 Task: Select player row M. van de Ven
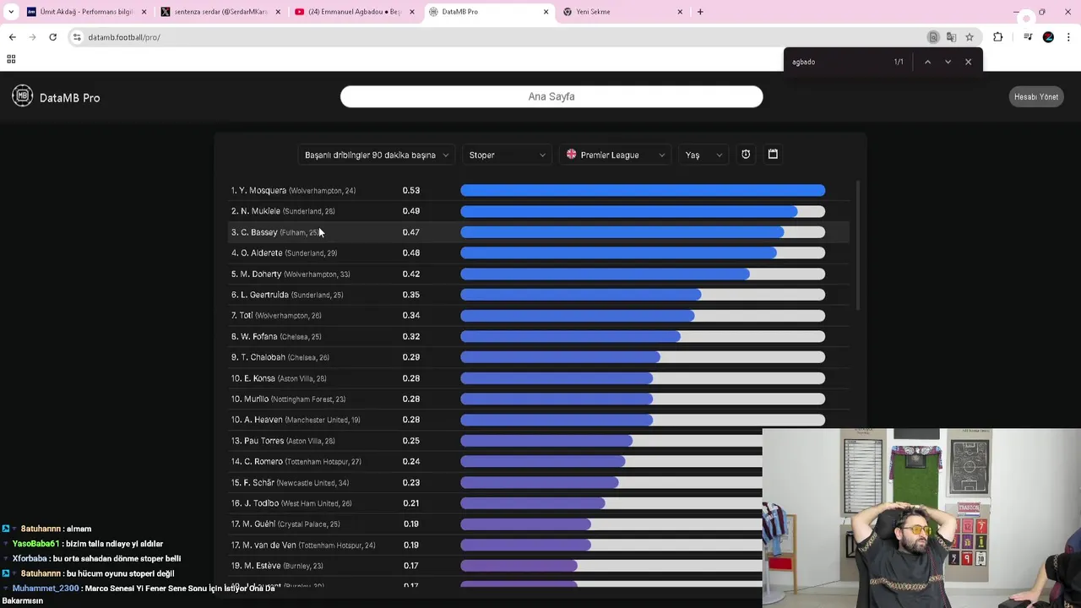495,545
